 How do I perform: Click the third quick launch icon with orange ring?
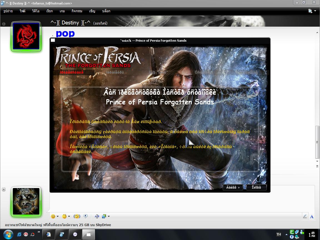[x=32, y=234]
